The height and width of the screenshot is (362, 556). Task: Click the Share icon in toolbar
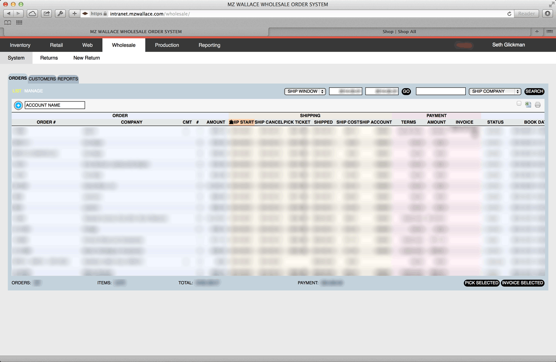(46, 14)
